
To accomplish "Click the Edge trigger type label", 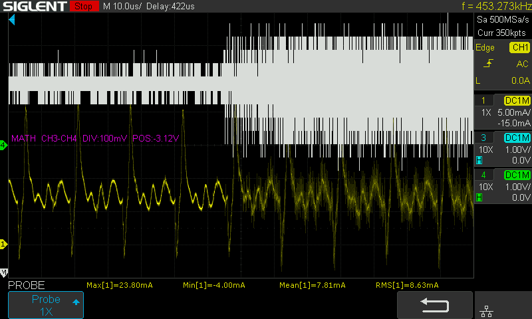I will coord(485,48).
